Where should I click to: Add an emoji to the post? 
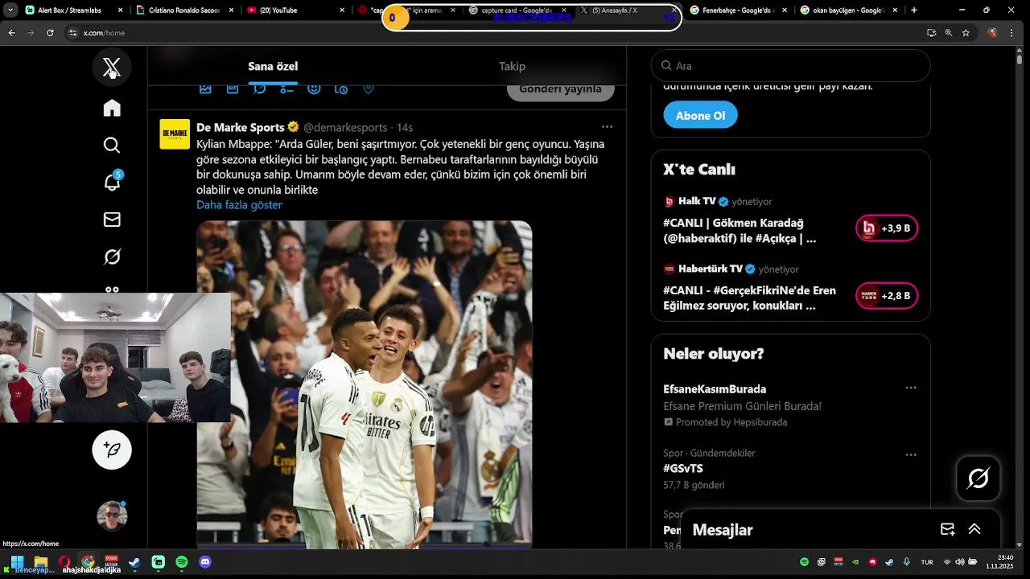pyautogui.click(x=314, y=88)
